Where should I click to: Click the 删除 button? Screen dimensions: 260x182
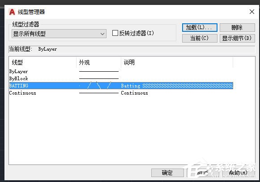pyautogui.click(x=237, y=27)
